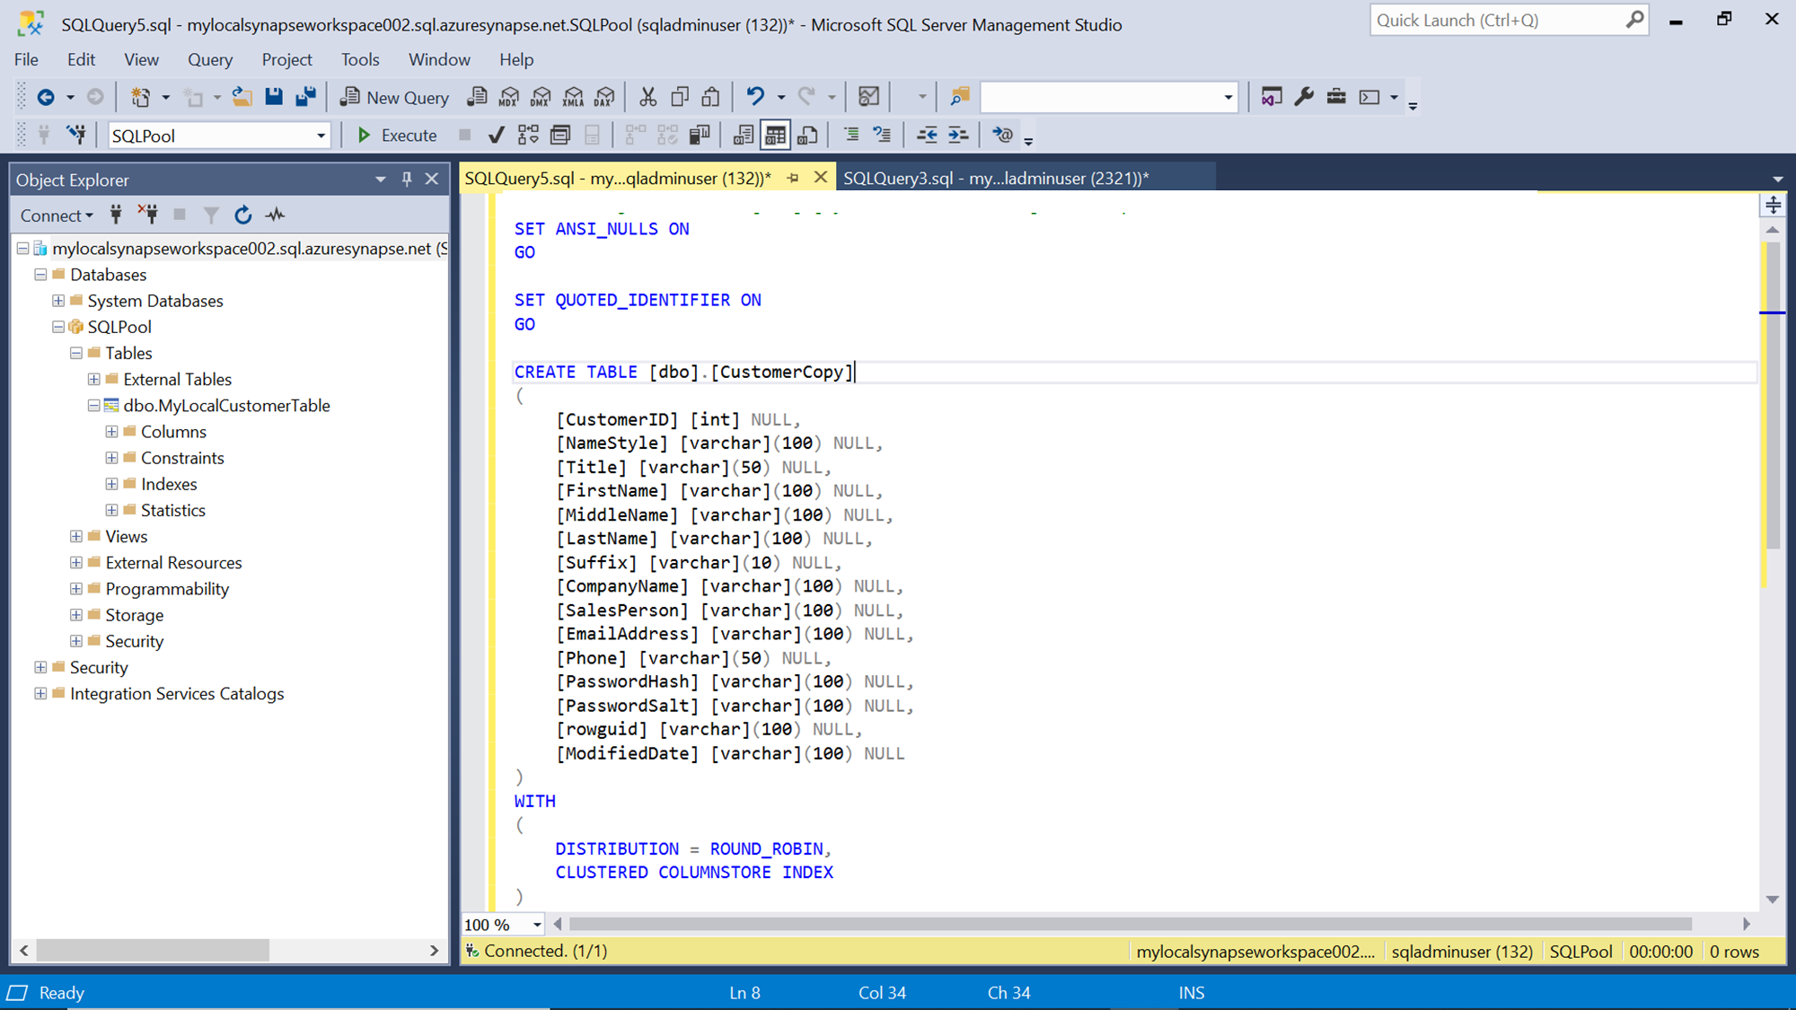The width and height of the screenshot is (1796, 1010).
Task: Click the Quick Launch search field
Action: pos(1498,20)
